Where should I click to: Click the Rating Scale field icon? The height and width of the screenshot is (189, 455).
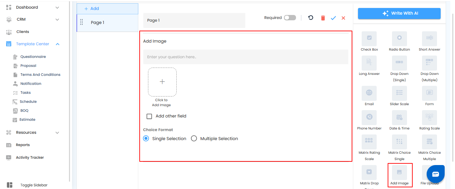coord(429,117)
